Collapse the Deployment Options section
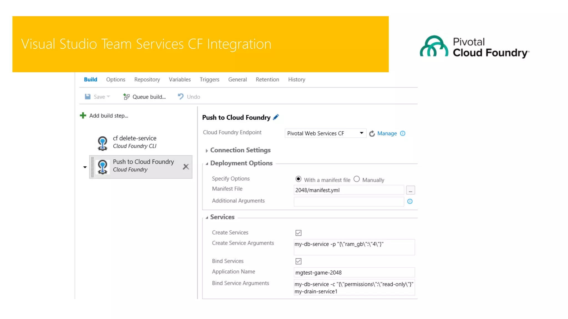 click(x=241, y=163)
